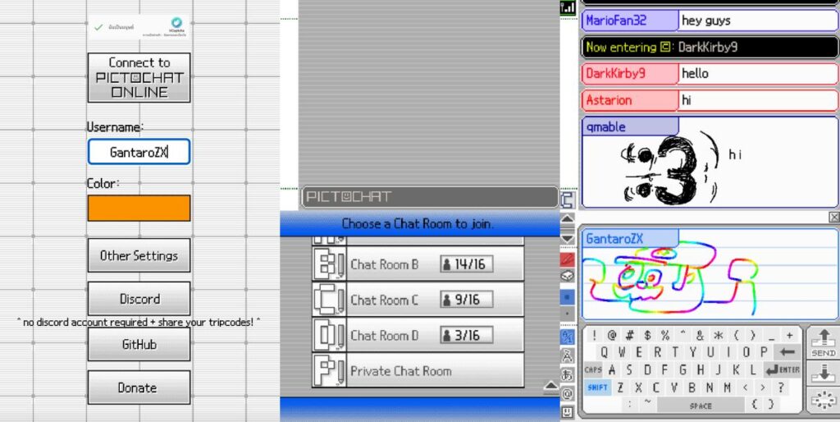840x422 pixels.
Task: Hit the backspace arrow key
Action: (x=787, y=352)
